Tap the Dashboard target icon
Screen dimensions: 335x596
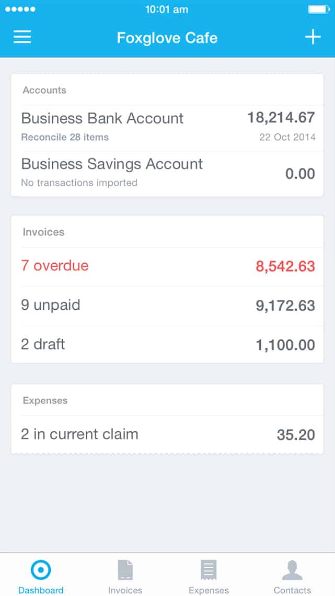41,570
